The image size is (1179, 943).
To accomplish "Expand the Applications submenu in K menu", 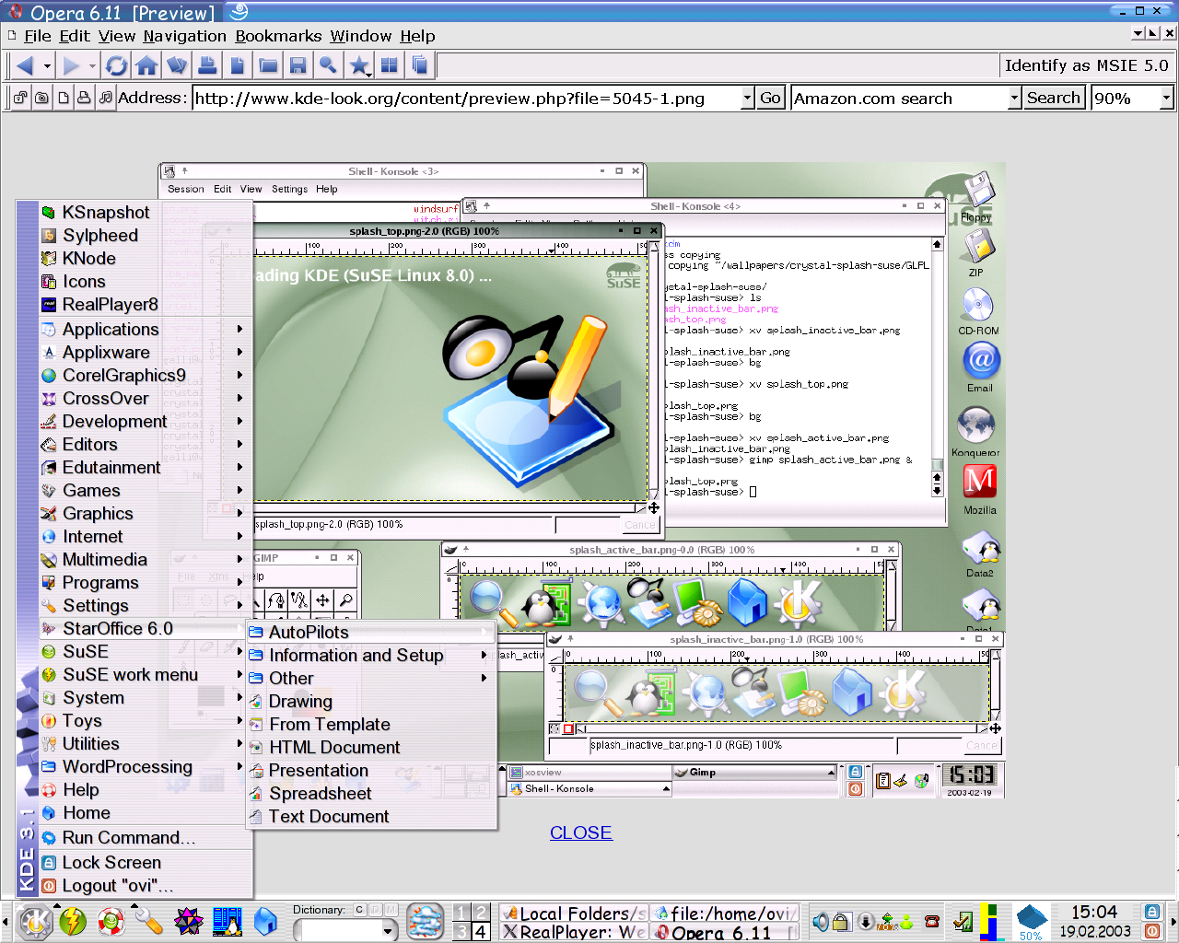I will click(x=144, y=329).
